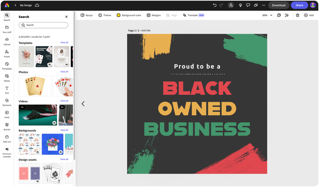
Task: Open the Translate tool
Action: (194, 15)
